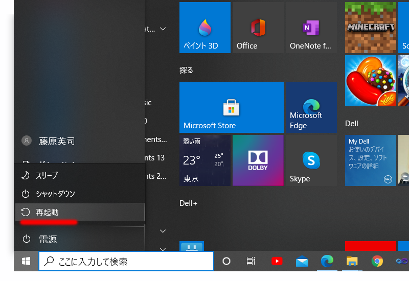Screen dimensions: 409x281
Task: Launch the Skype tile
Action: tap(311, 160)
